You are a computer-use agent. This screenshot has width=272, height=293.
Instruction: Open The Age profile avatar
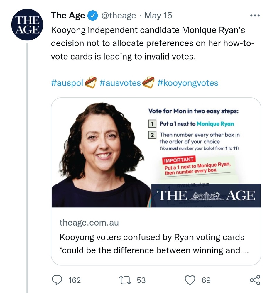[x=27, y=25]
